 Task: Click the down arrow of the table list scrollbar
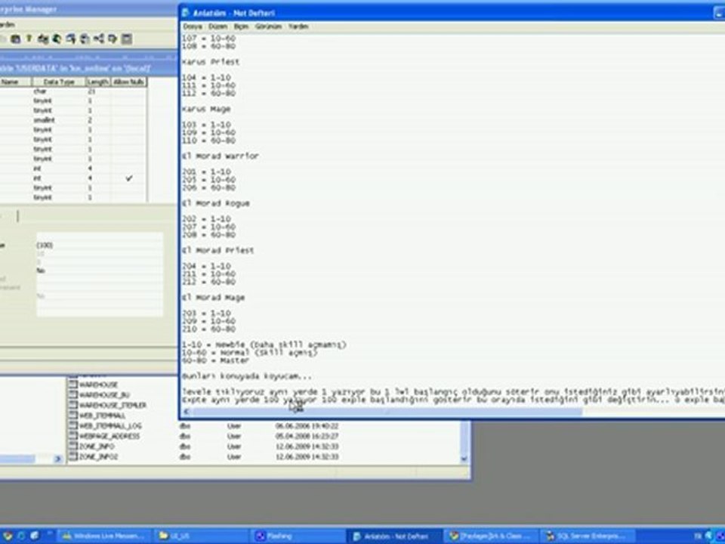coord(464,459)
